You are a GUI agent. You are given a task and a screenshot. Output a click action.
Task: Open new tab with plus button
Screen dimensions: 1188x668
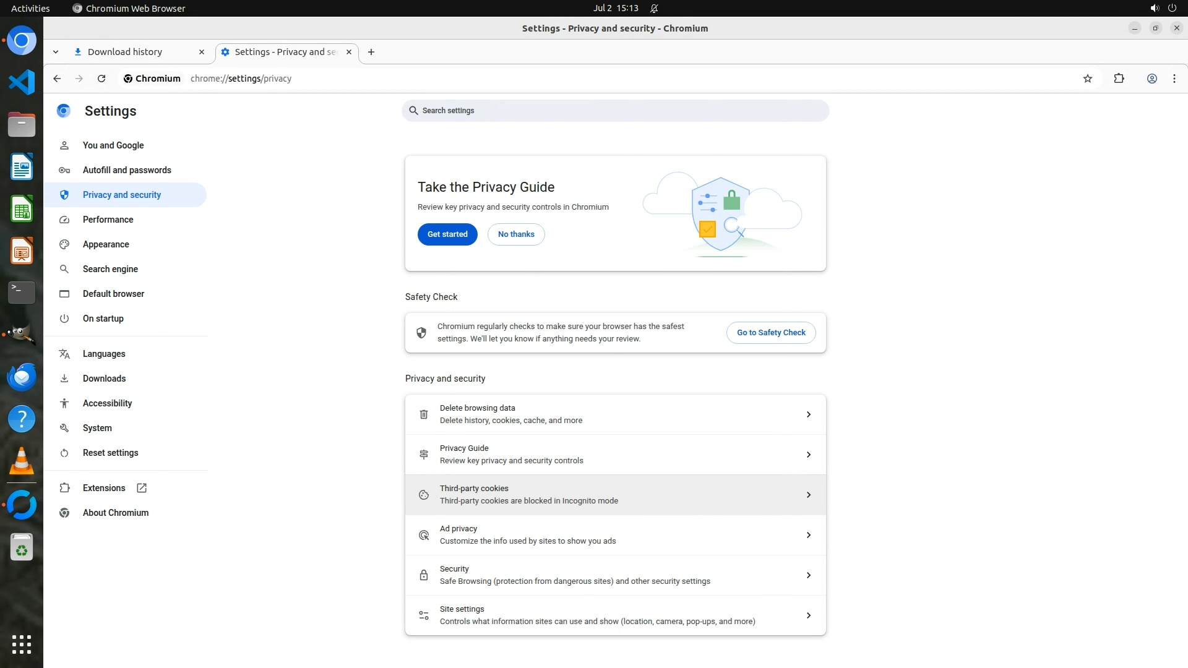click(x=371, y=52)
